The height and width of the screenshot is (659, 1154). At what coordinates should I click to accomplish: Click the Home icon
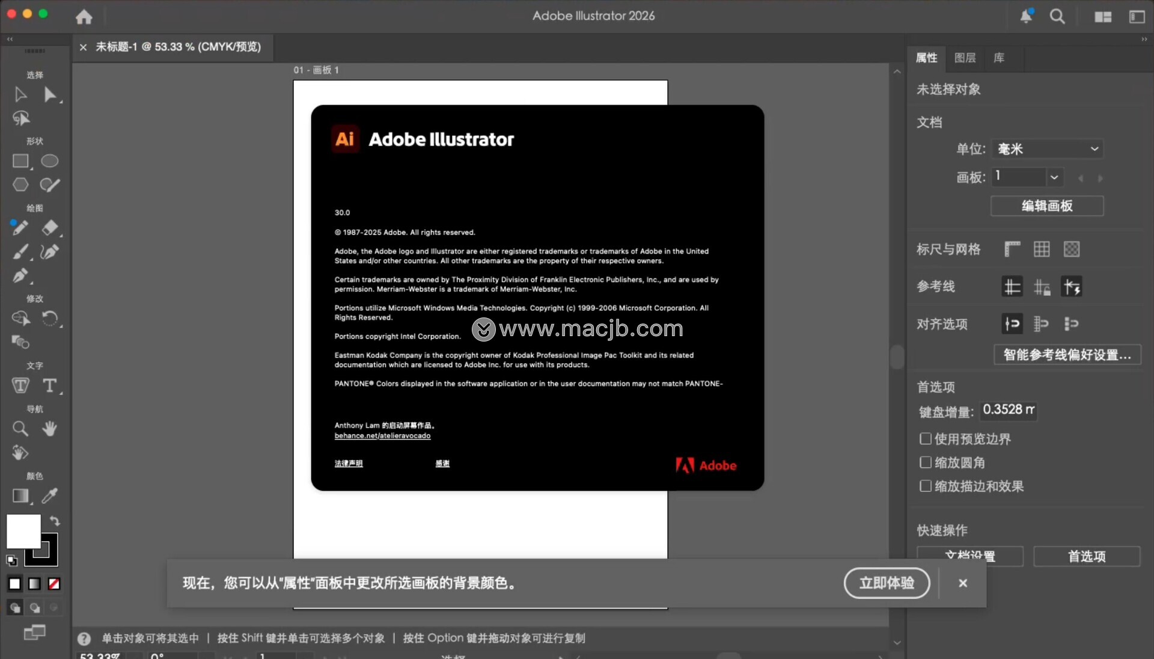click(x=84, y=17)
